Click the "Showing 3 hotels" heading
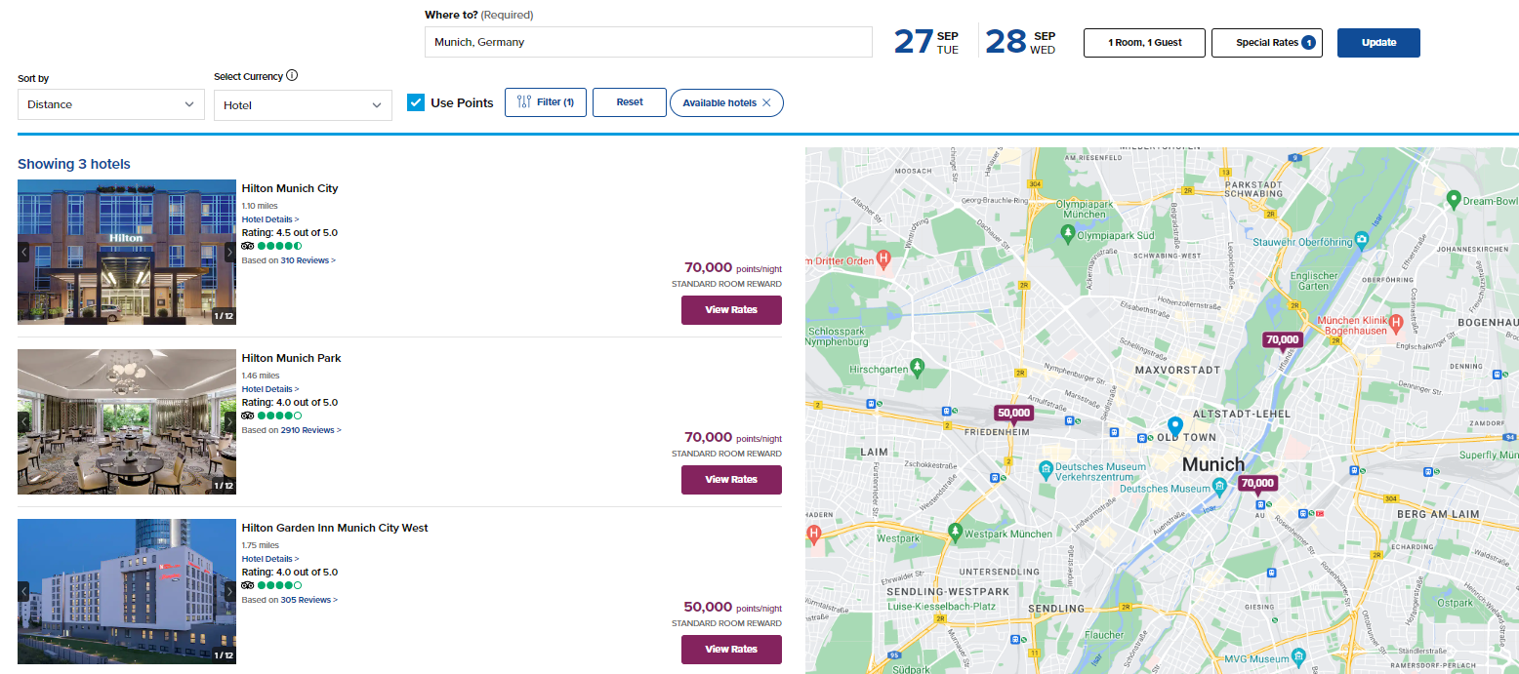 [x=74, y=164]
